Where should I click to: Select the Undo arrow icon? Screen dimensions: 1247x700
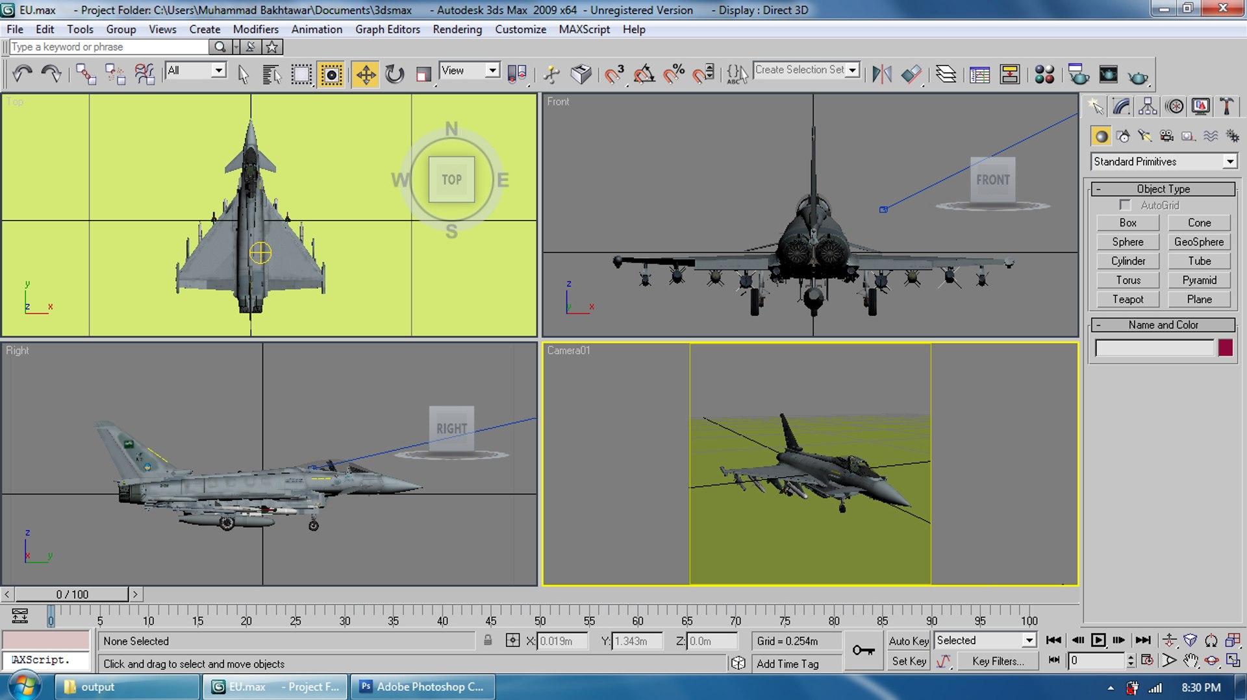(x=22, y=74)
